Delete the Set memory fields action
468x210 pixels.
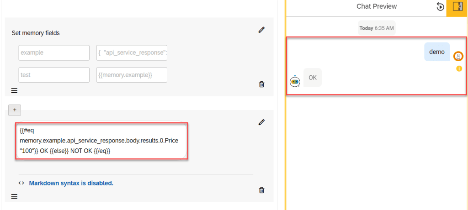pyautogui.click(x=261, y=84)
